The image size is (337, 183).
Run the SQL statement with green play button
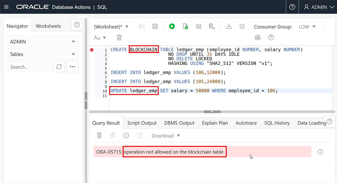pos(172,26)
